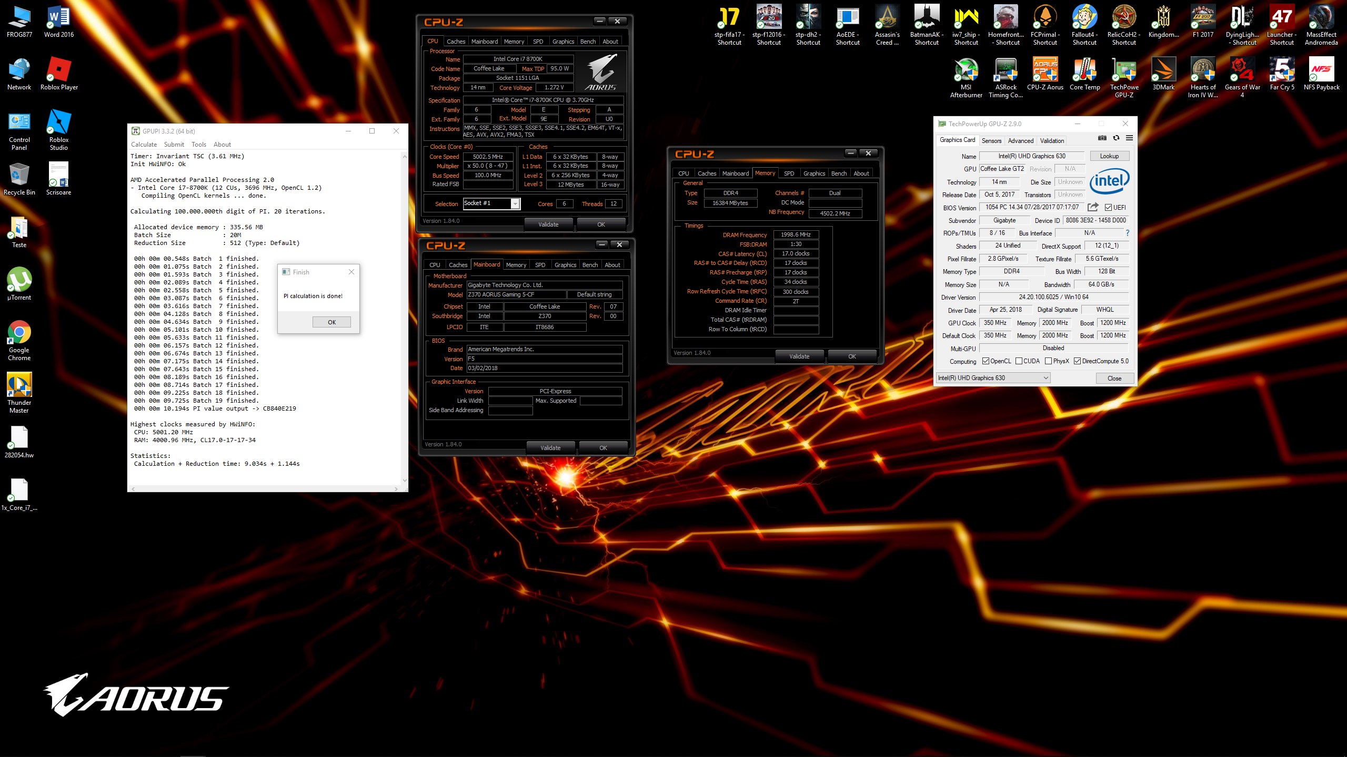
Task: Toggle the PhysX checkbox in GPU-Z
Action: pos(1048,361)
